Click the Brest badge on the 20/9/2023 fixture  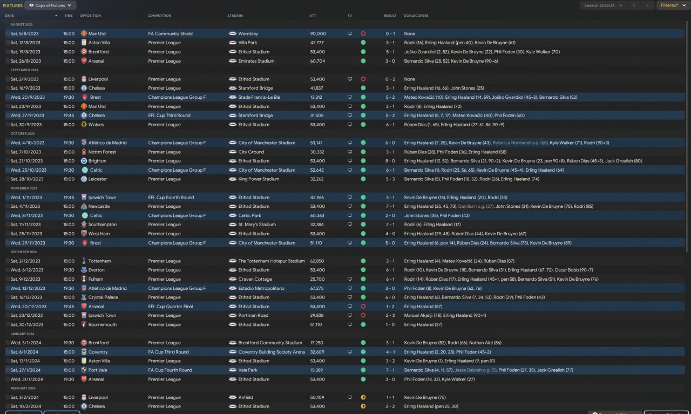(x=84, y=97)
